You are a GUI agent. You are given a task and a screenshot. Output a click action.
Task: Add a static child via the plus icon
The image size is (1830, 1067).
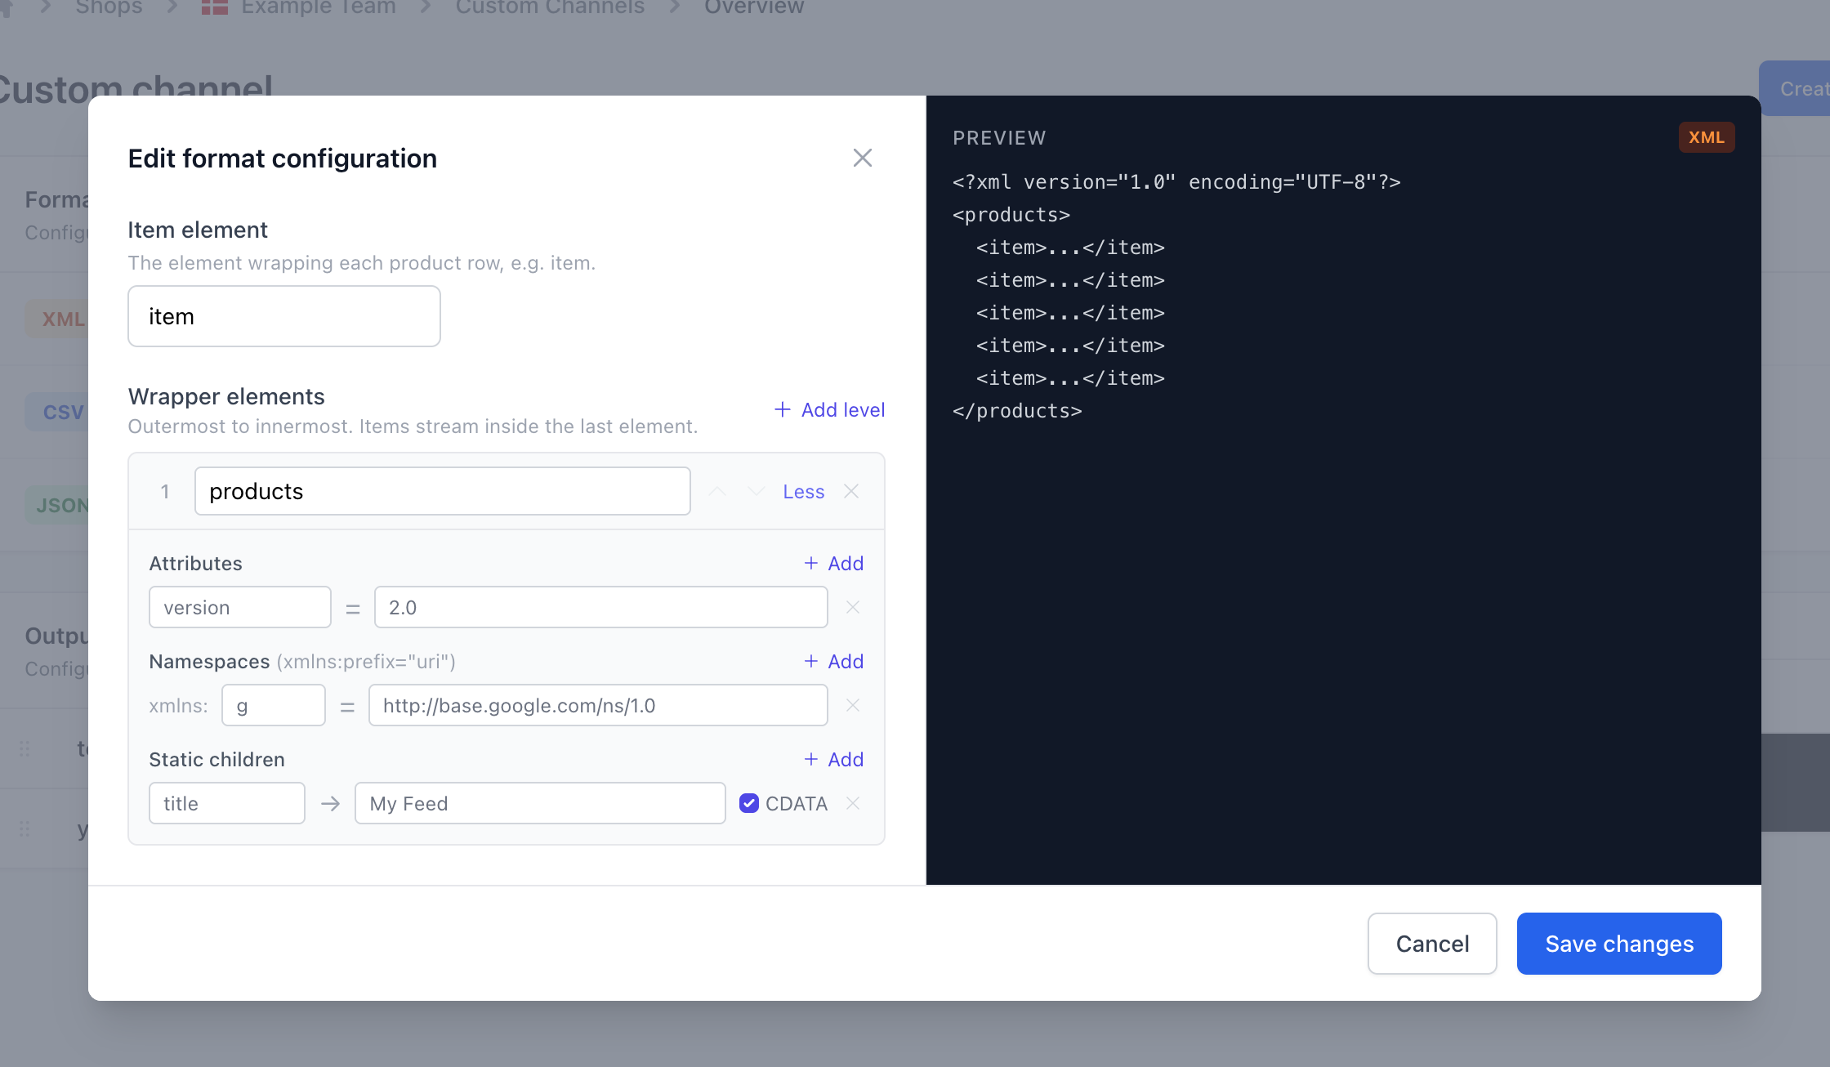[833, 759]
